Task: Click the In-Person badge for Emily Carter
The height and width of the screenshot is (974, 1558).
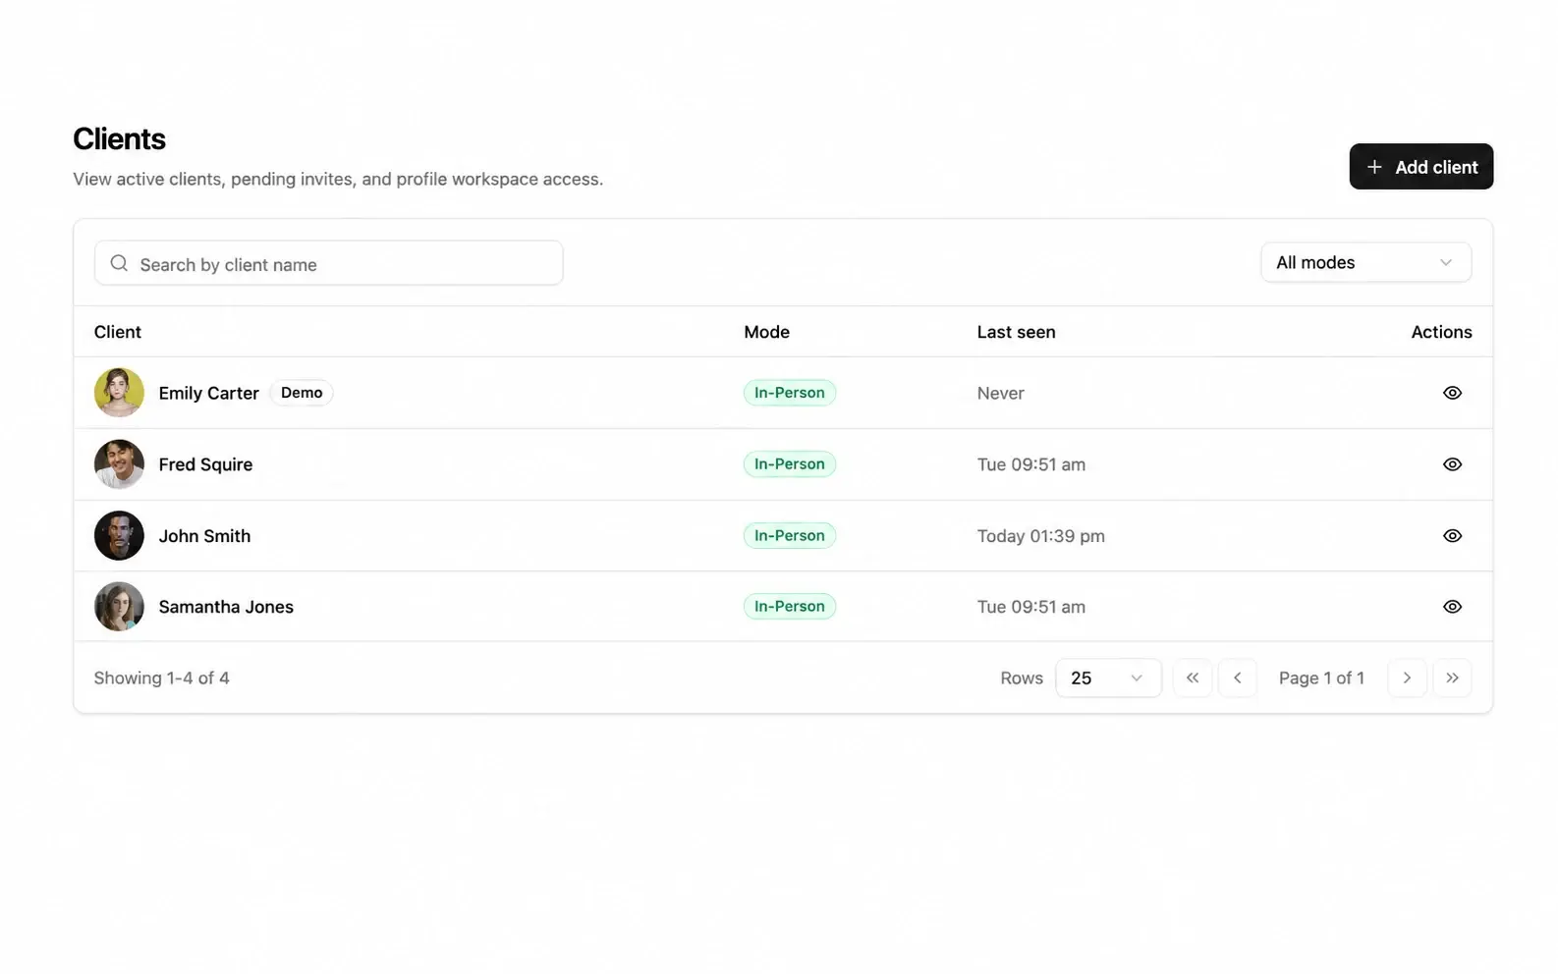Action: point(790,393)
